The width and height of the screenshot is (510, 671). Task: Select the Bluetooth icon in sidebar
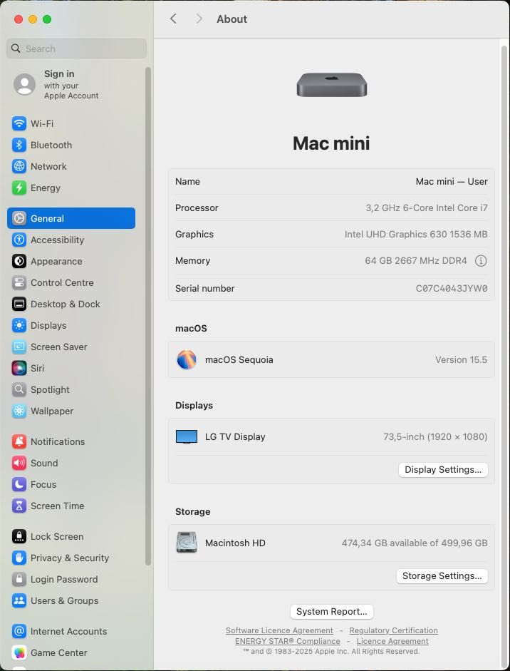coord(19,145)
